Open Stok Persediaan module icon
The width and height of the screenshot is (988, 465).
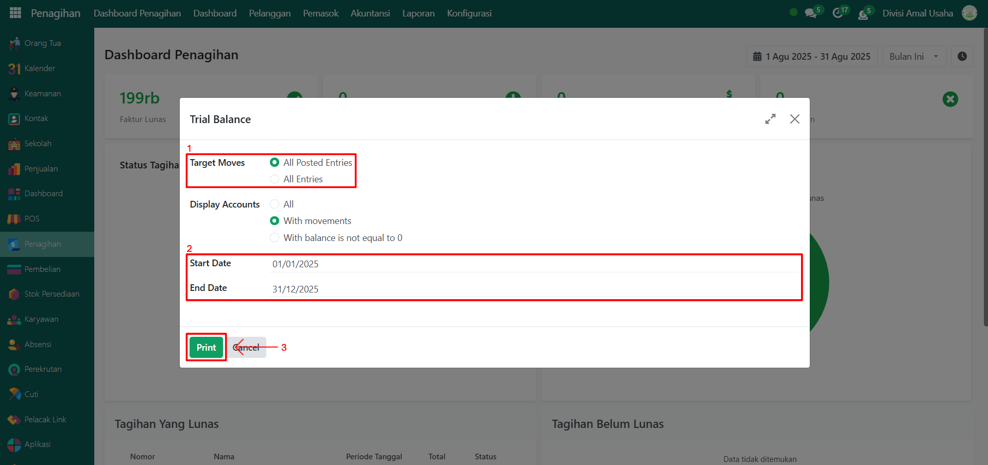pyautogui.click(x=14, y=294)
